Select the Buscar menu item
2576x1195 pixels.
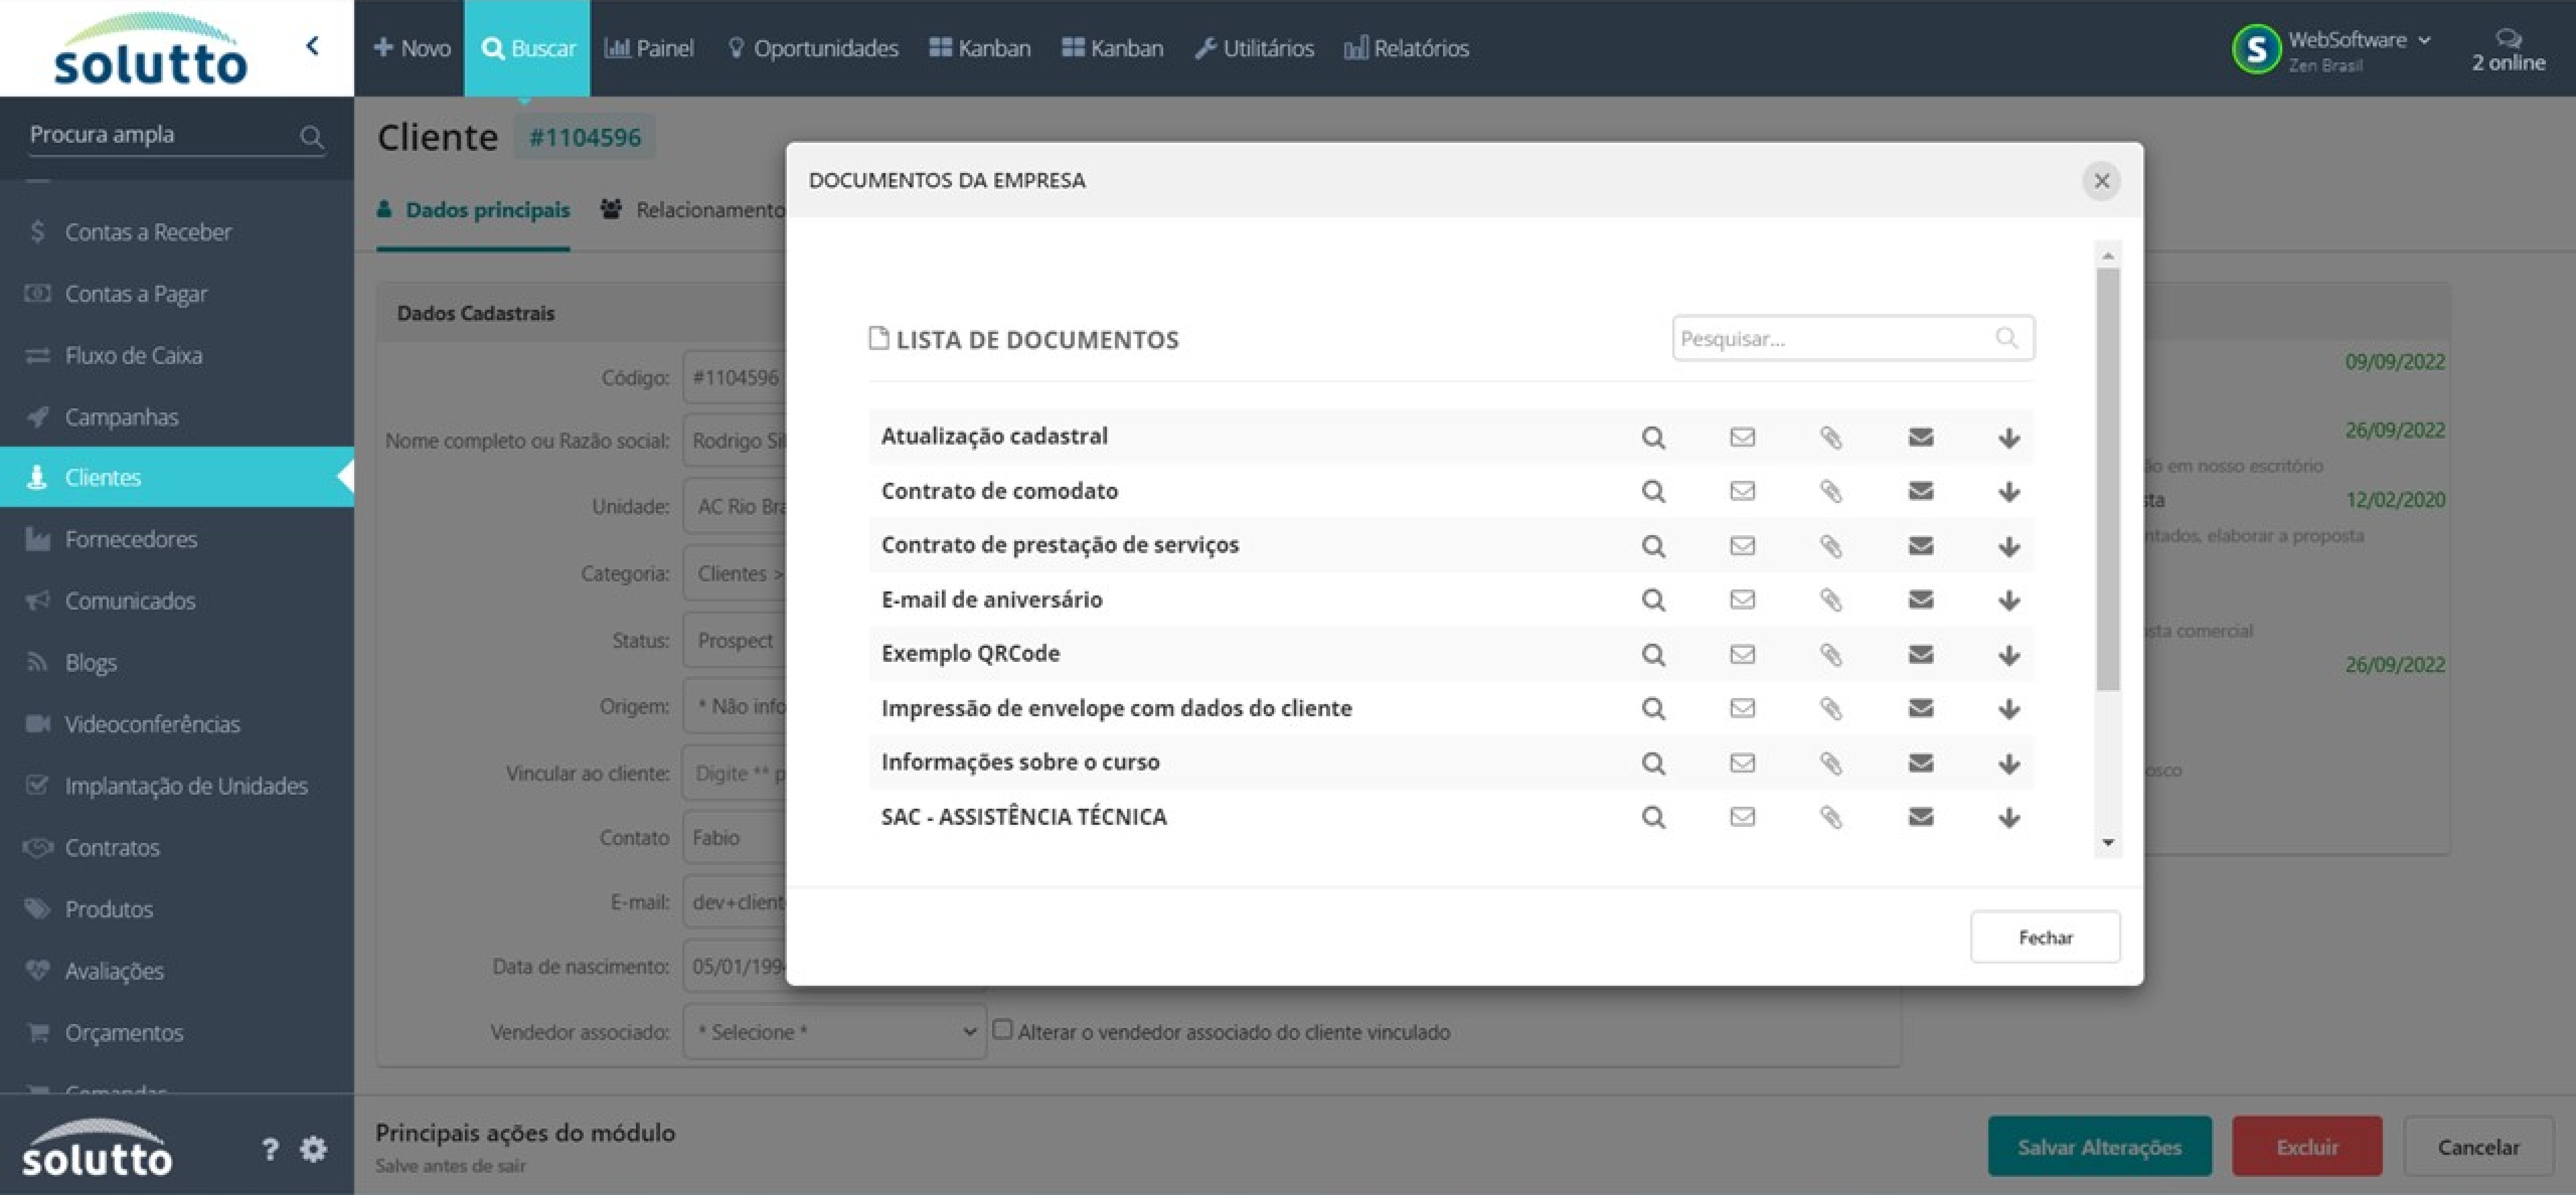tap(527, 48)
